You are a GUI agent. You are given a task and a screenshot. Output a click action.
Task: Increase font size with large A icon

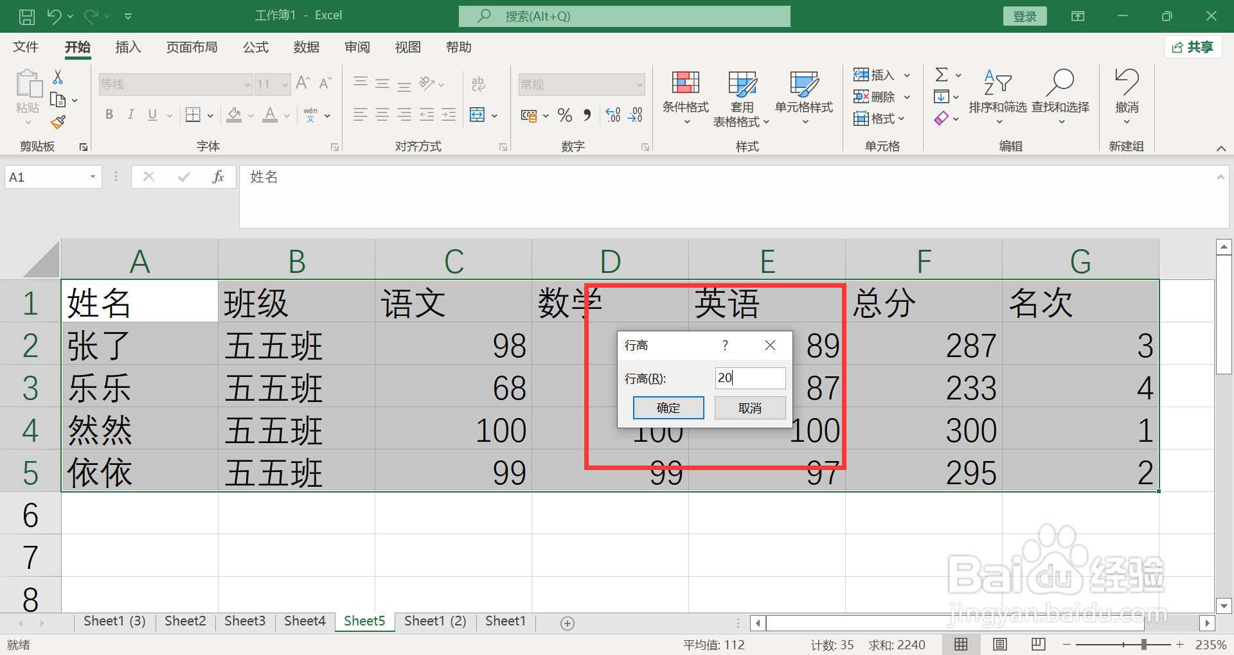pyautogui.click(x=303, y=83)
